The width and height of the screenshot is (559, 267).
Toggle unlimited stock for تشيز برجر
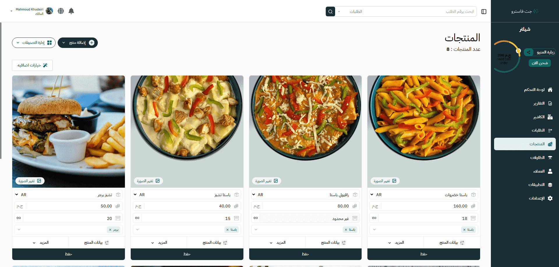19,218
